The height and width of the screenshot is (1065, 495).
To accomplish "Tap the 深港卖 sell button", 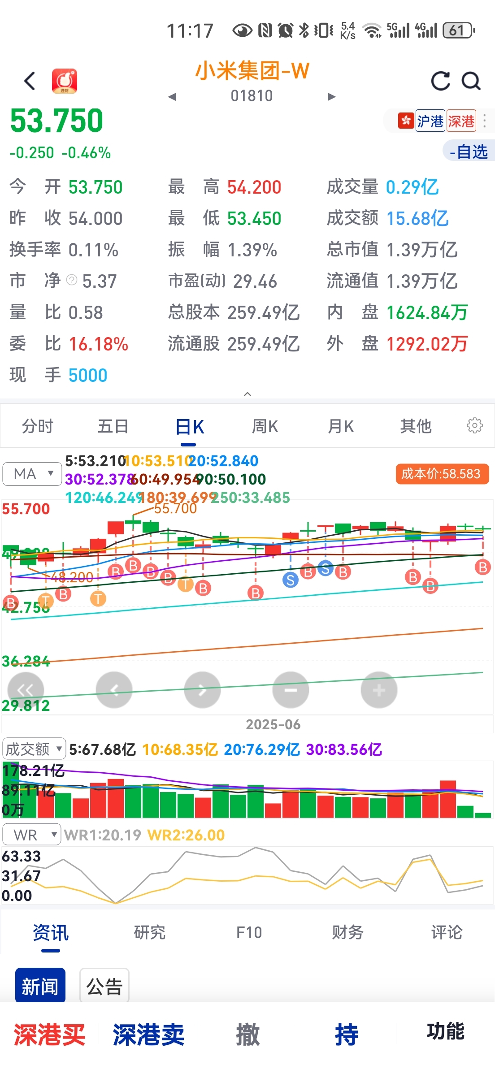I will point(148,1035).
